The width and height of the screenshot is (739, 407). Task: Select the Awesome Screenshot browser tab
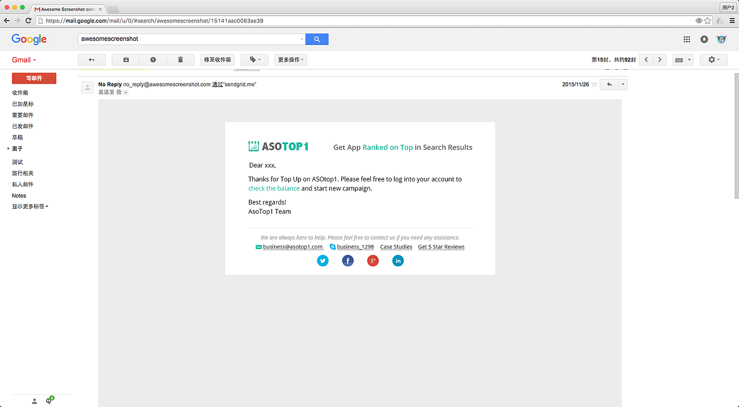click(x=68, y=9)
